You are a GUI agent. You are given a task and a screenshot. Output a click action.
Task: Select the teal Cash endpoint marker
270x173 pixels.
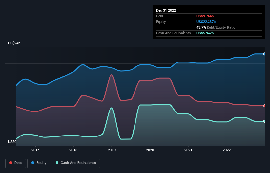click(264, 121)
